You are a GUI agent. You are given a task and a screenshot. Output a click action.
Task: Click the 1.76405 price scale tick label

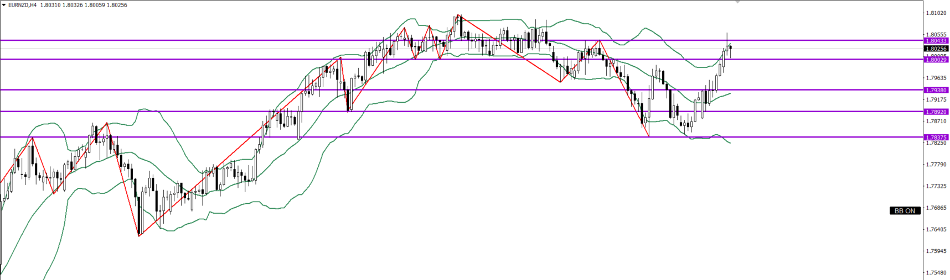[x=936, y=229]
